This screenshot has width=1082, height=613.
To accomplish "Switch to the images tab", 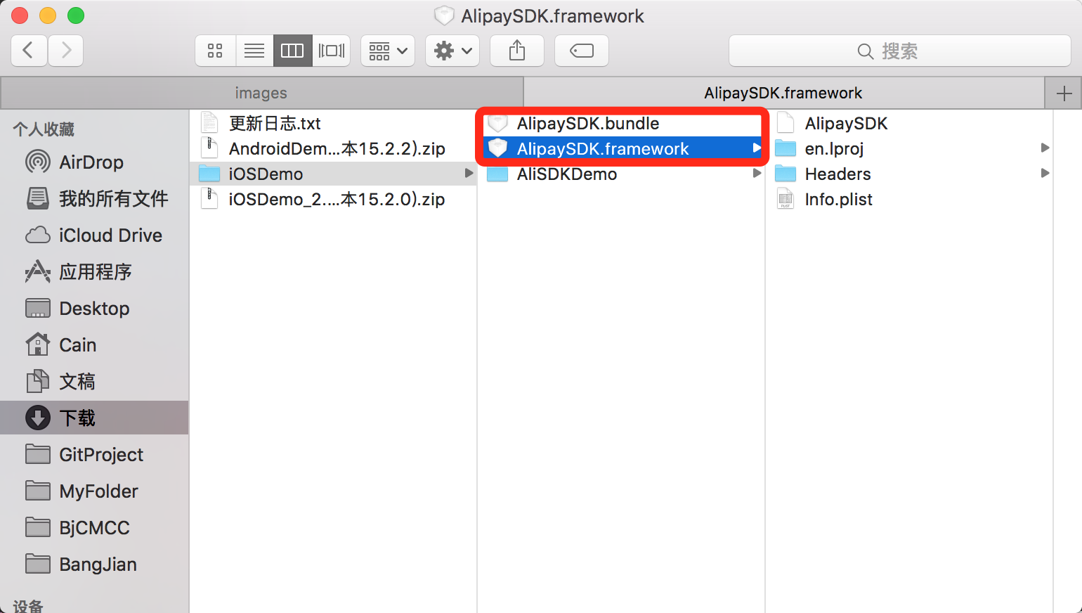I will point(261,93).
